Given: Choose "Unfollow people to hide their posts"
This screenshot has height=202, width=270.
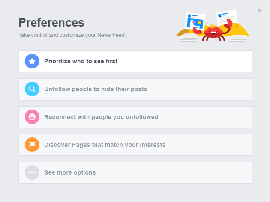Looking at the screenshot, I should coord(95,89).
